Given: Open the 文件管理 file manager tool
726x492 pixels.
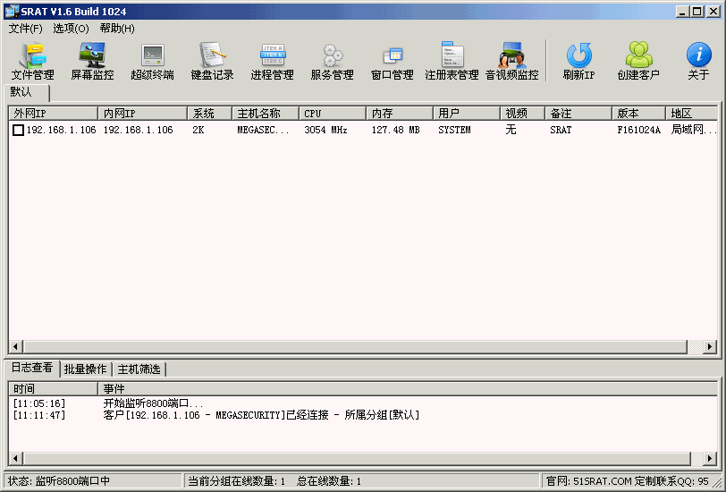Looking at the screenshot, I should point(33,61).
